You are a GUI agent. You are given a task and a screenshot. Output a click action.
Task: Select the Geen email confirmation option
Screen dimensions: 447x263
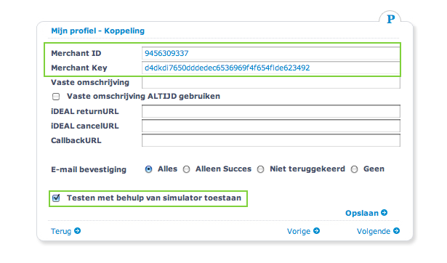(355, 169)
